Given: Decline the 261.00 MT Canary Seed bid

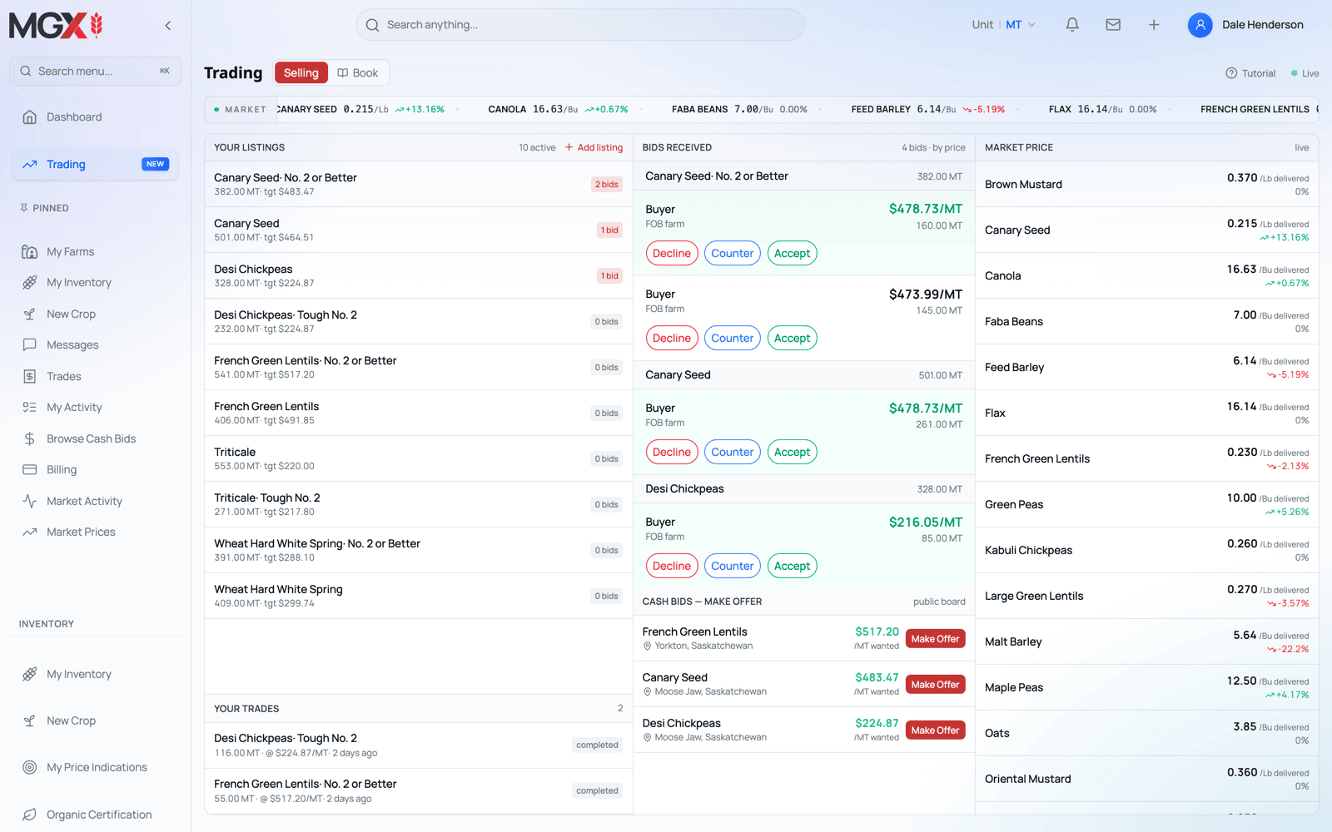Looking at the screenshot, I should pyautogui.click(x=672, y=453).
